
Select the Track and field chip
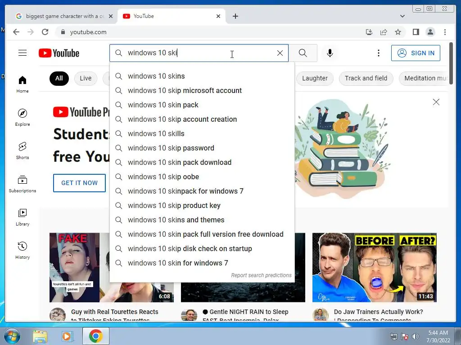pyautogui.click(x=366, y=78)
